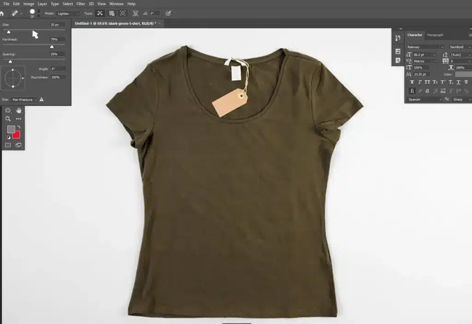Open the Pen Pressure size dropdown
Image resolution: width=472 pixels, height=324 pixels.
click(24, 99)
